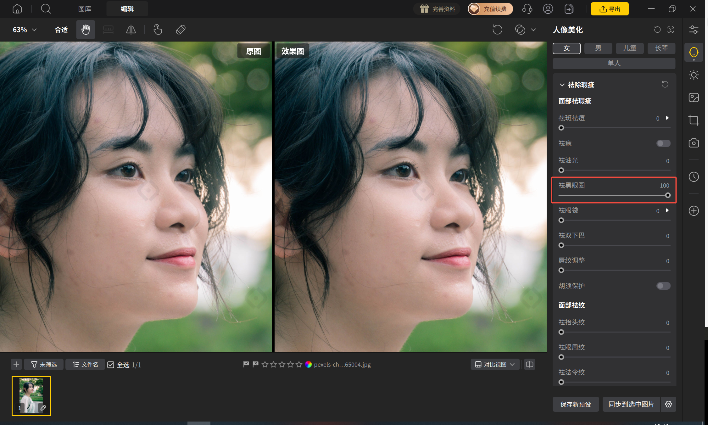Click the flip mirror icon in toolbar
708x425 pixels.
point(131,30)
